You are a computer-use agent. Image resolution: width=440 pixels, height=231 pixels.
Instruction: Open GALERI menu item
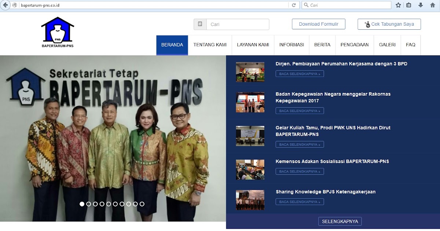[x=387, y=45]
